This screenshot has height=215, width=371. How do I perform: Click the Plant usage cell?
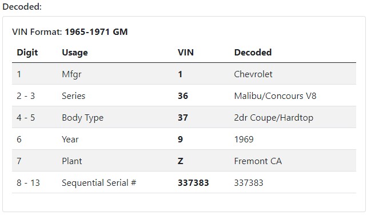71,161
